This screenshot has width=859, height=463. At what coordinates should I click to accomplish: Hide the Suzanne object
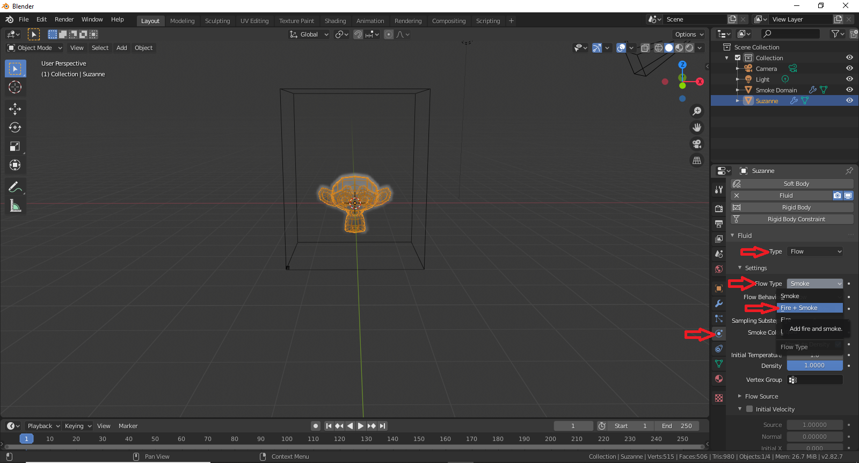pos(849,100)
